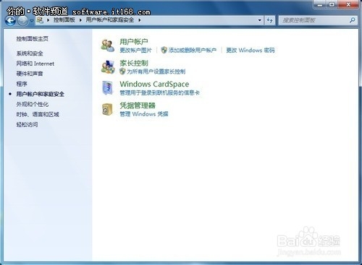The image size is (362, 265).
Task: Click the Back navigation arrow button
Action: click(10, 21)
